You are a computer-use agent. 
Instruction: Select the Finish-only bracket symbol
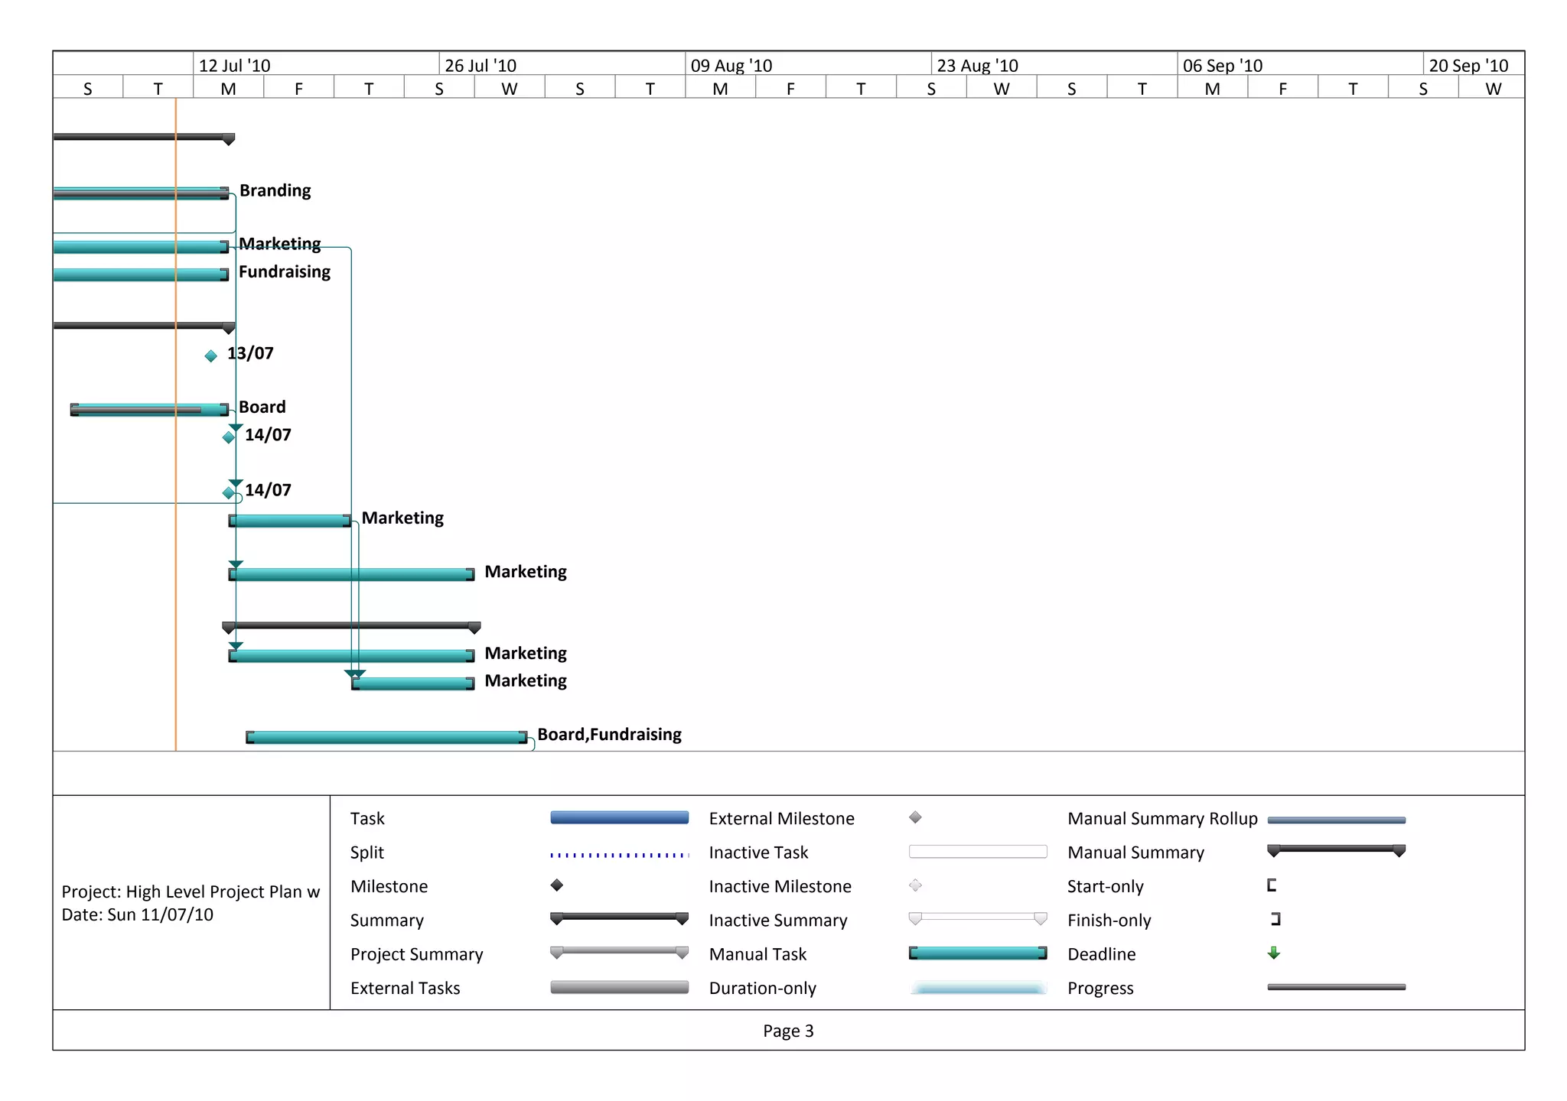1275,919
